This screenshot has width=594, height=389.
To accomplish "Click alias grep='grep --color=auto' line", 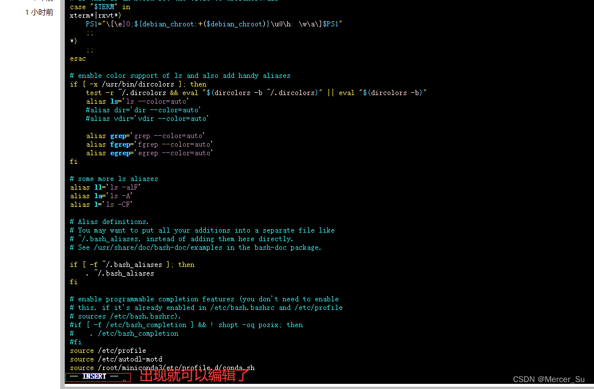I will click(x=145, y=136).
